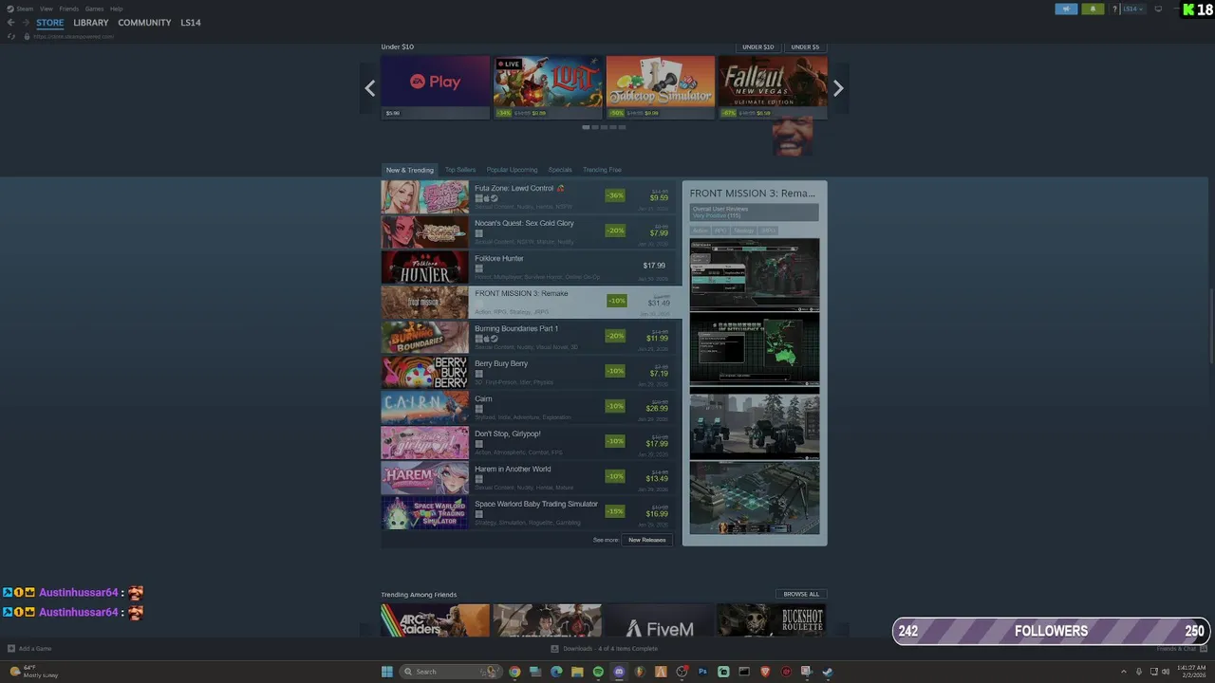1215x683 pixels.
Task: Show next Under $10 carousel items
Action: click(x=838, y=88)
